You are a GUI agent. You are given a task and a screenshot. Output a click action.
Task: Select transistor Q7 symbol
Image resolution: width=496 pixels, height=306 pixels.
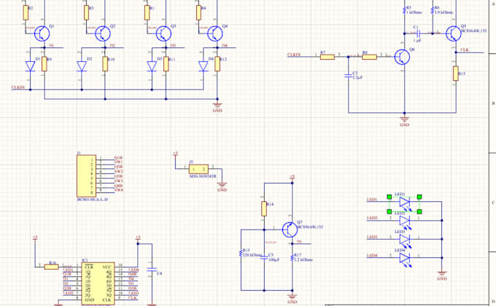coord(290,229)
